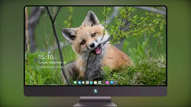The height and width of the screenshot is (107, 191).
Task: Open the Camera app in the dock
Action: [116, 82]
